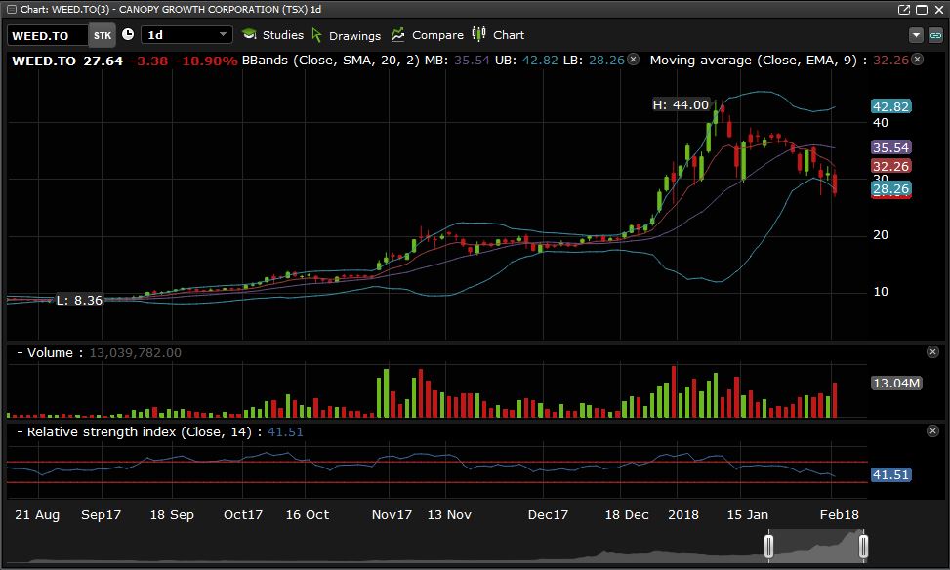The width and height of the screenshot is (950, 570).
Task: Click the WEED.TO symbol input field
Action: pos(47,36)
